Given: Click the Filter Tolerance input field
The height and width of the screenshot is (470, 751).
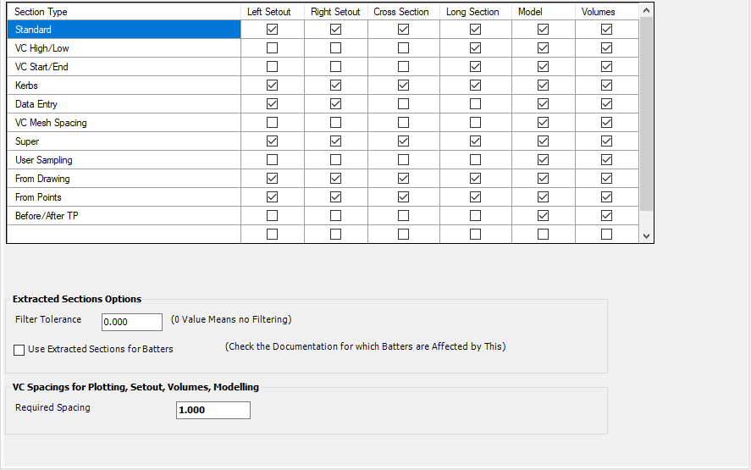Looking at the screenshot, I should 132,322.
